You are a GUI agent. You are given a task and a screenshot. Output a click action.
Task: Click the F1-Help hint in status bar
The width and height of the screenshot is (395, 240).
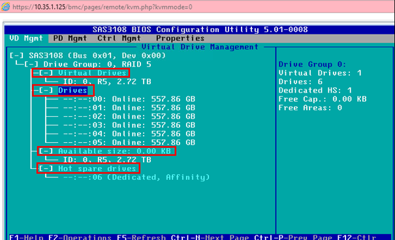click(26, 237)
